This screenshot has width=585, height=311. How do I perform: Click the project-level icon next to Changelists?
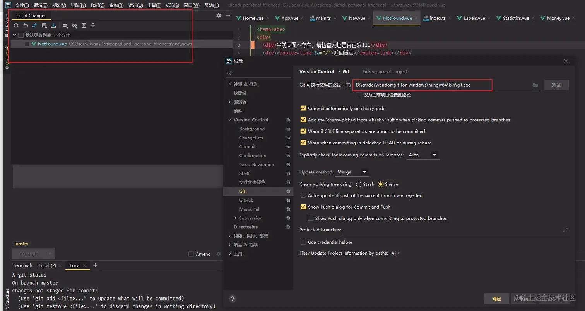pos(288,138)
